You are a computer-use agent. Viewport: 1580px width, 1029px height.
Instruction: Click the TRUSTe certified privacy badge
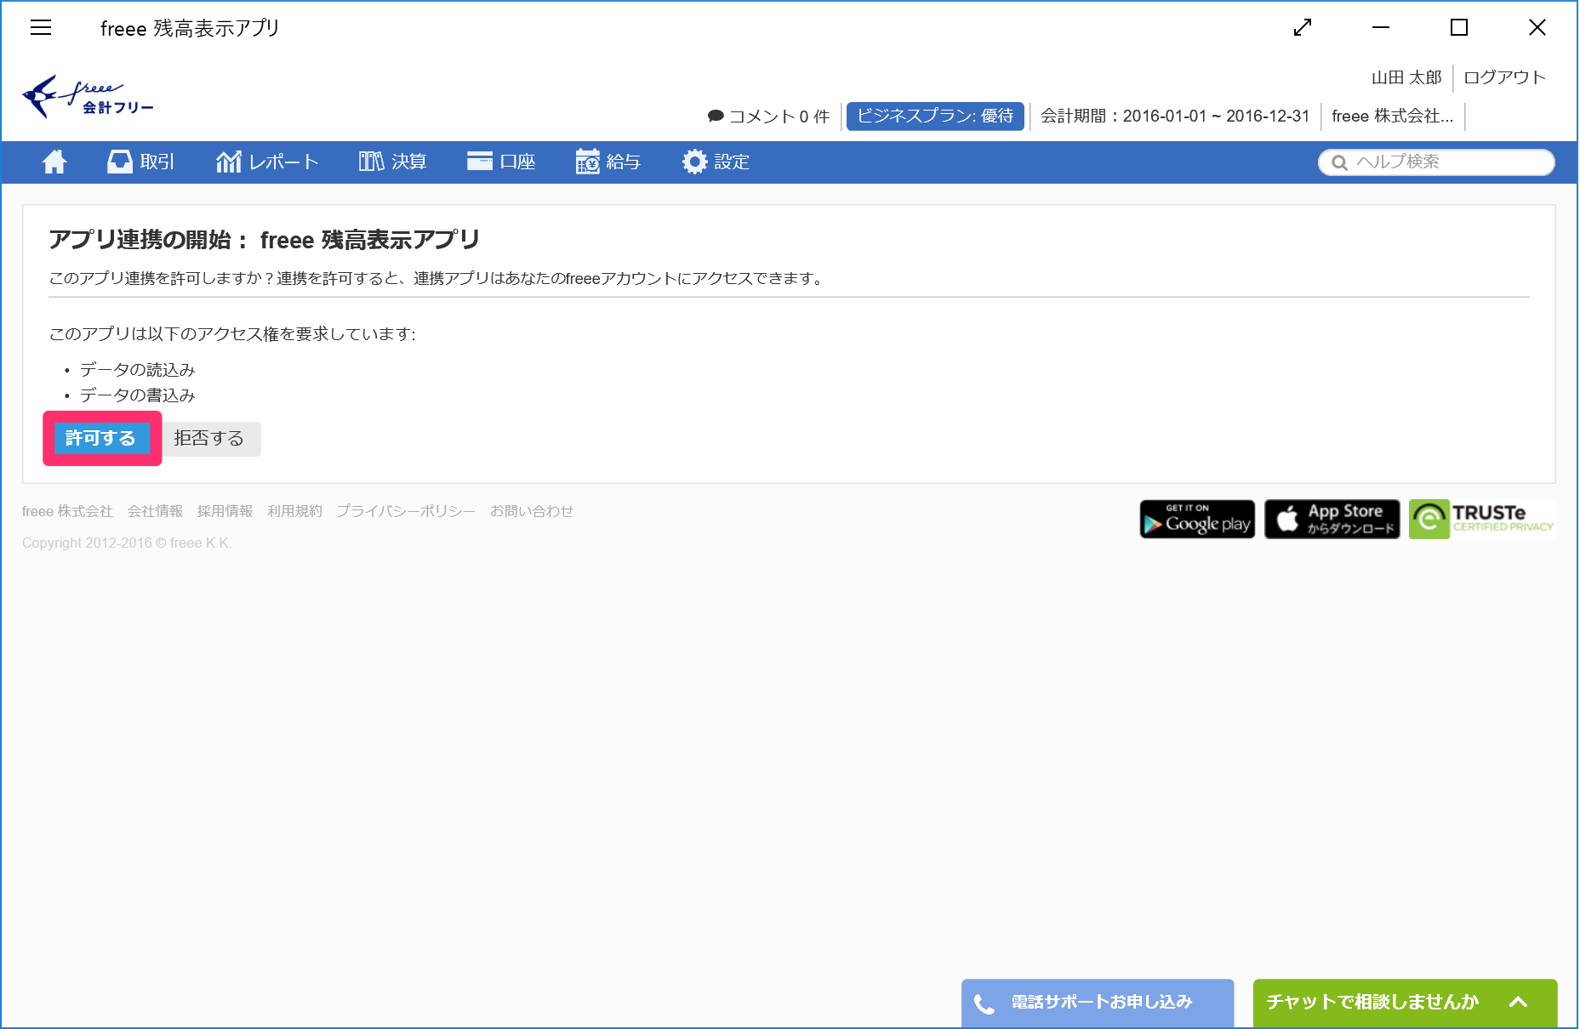[x=1481, y=519]
